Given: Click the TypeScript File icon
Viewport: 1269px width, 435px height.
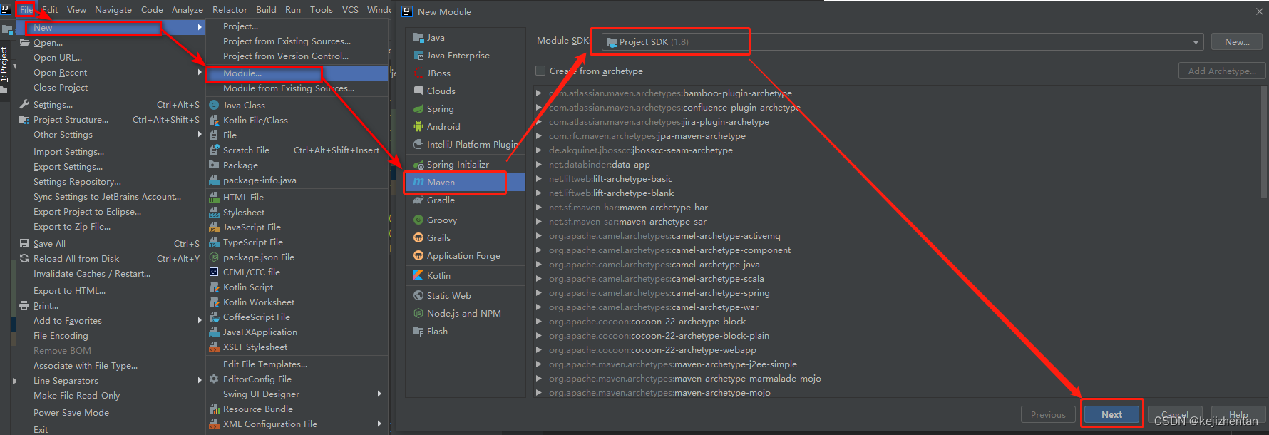Looking at the screenshot, I should tap(214, 242).
